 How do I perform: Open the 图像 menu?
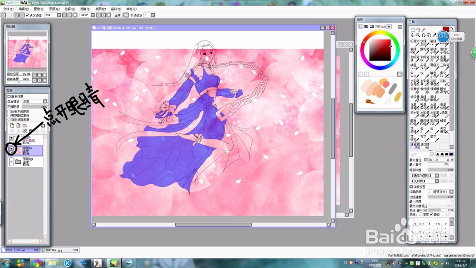pos(39,9)
